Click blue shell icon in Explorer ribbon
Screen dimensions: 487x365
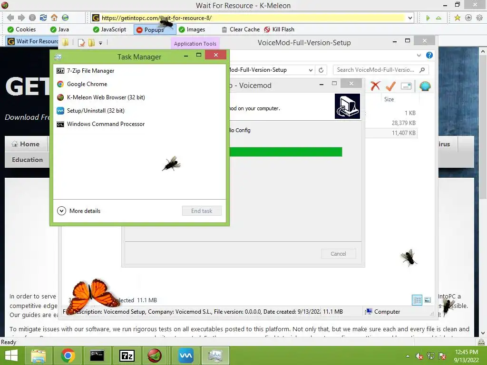(425, 86)
